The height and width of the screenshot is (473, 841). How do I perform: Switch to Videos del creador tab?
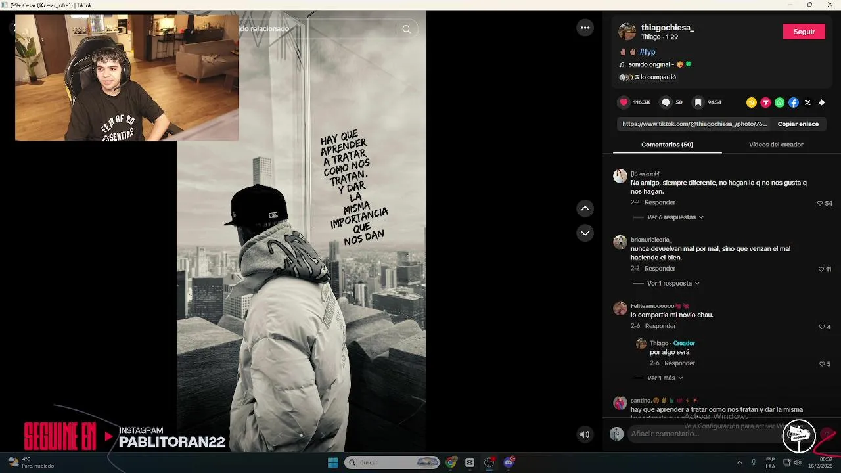click(x=776, y=145)
